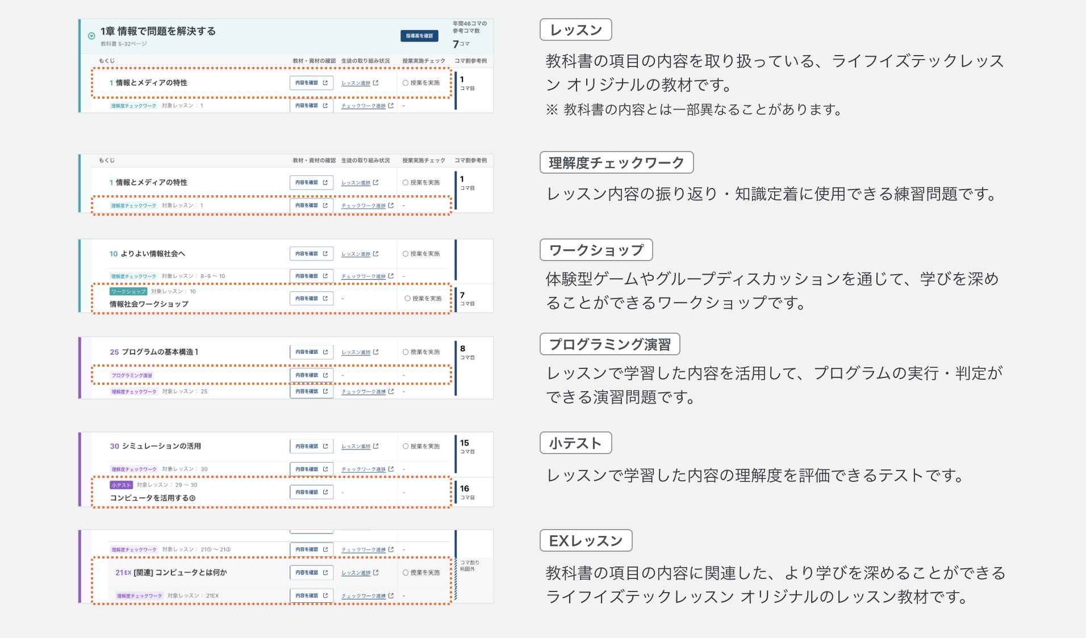The image size is (1086, 638).
Task: Click the teal ワークショップ tag above 情報社会ワークショップ
Action: (128, 292)
